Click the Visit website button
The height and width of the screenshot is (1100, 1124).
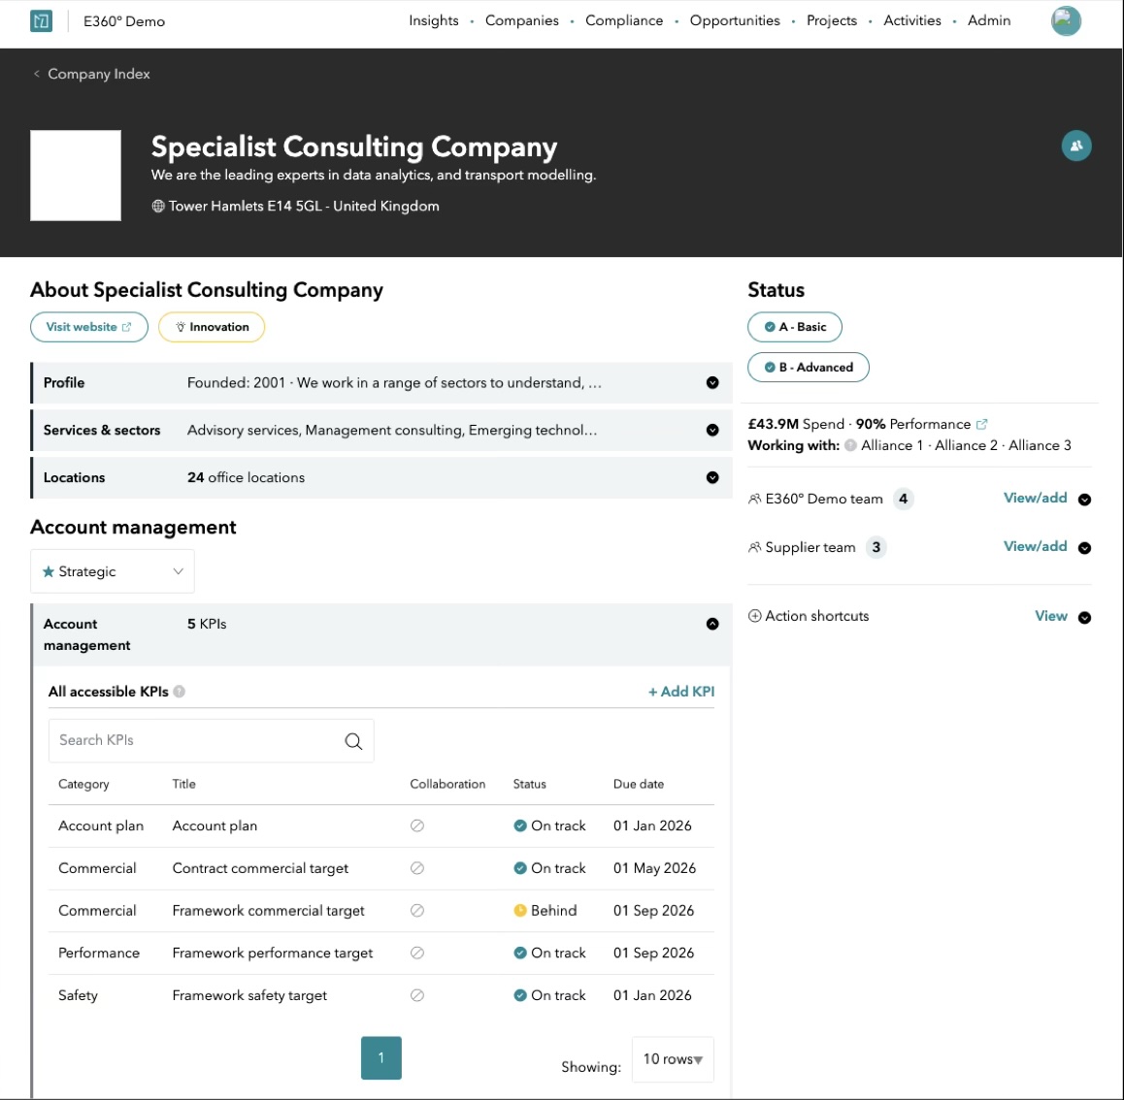pos(89,327)
